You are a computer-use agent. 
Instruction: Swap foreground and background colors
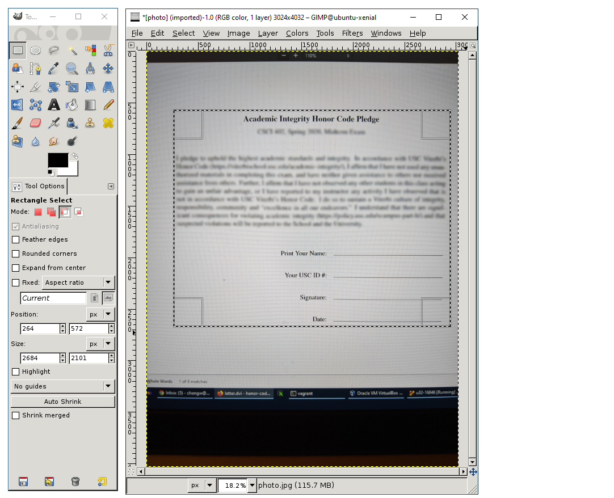[74, 156]
